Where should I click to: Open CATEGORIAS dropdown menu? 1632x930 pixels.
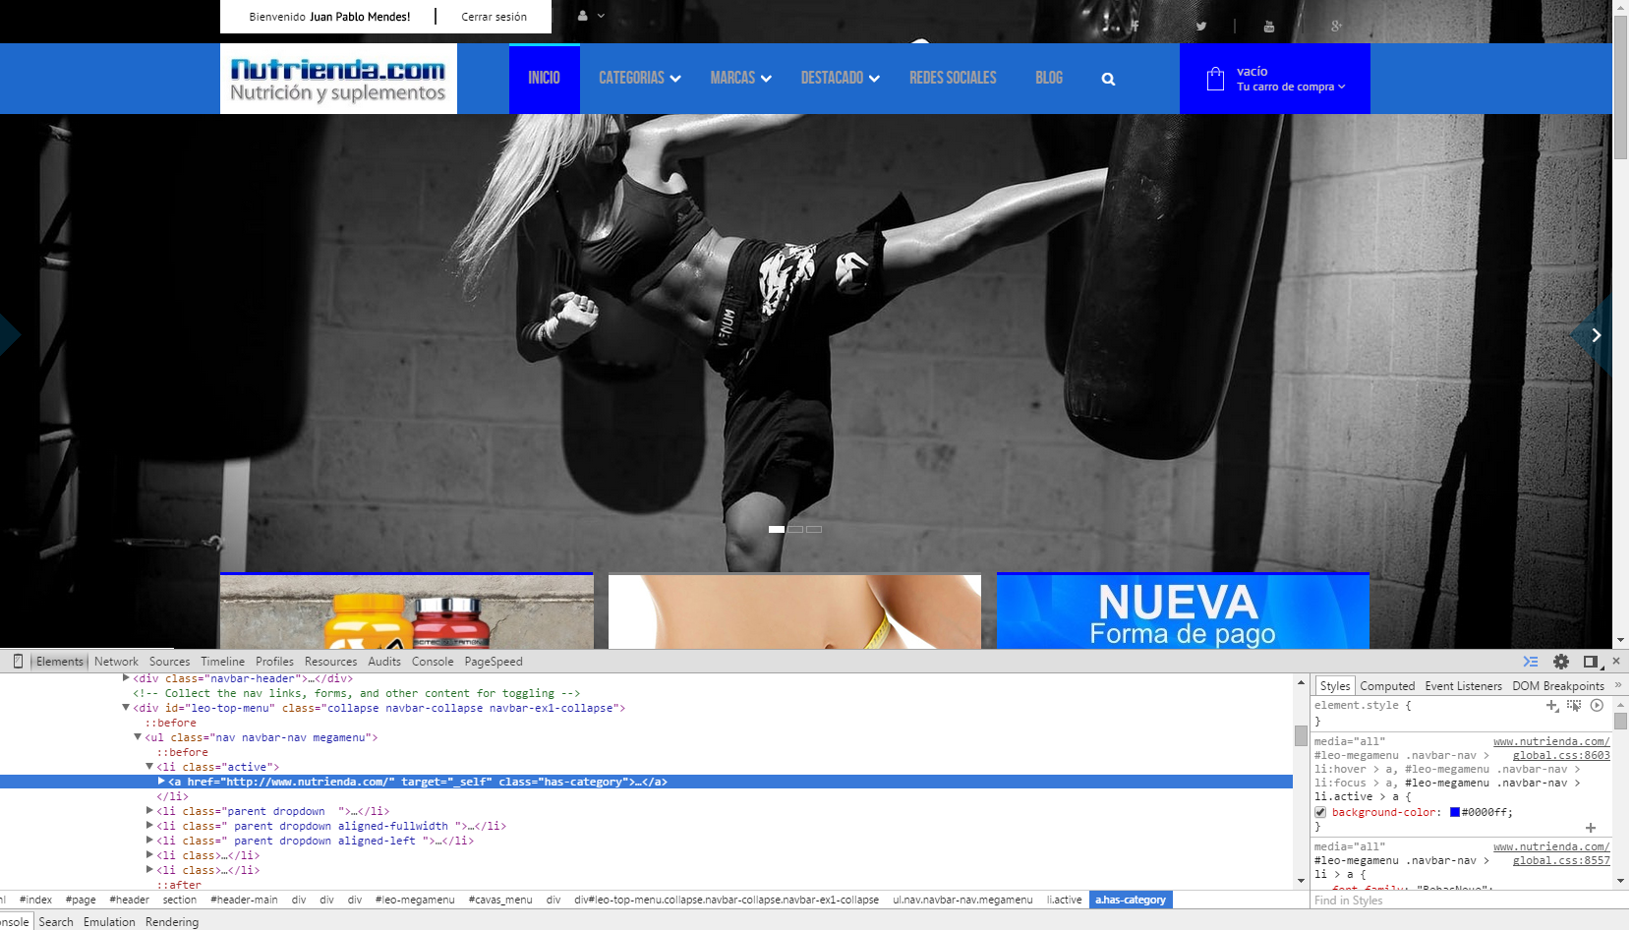click(x=640, y=78)
